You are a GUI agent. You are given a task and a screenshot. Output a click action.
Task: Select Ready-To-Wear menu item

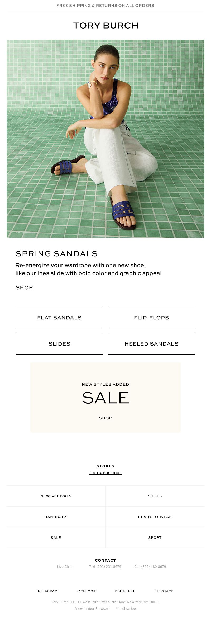(x=155, y=517)
